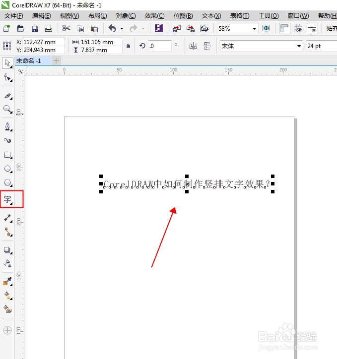The image size is (337, 359).
Task: Open a file with the folder icon
Action: point(21,29)
